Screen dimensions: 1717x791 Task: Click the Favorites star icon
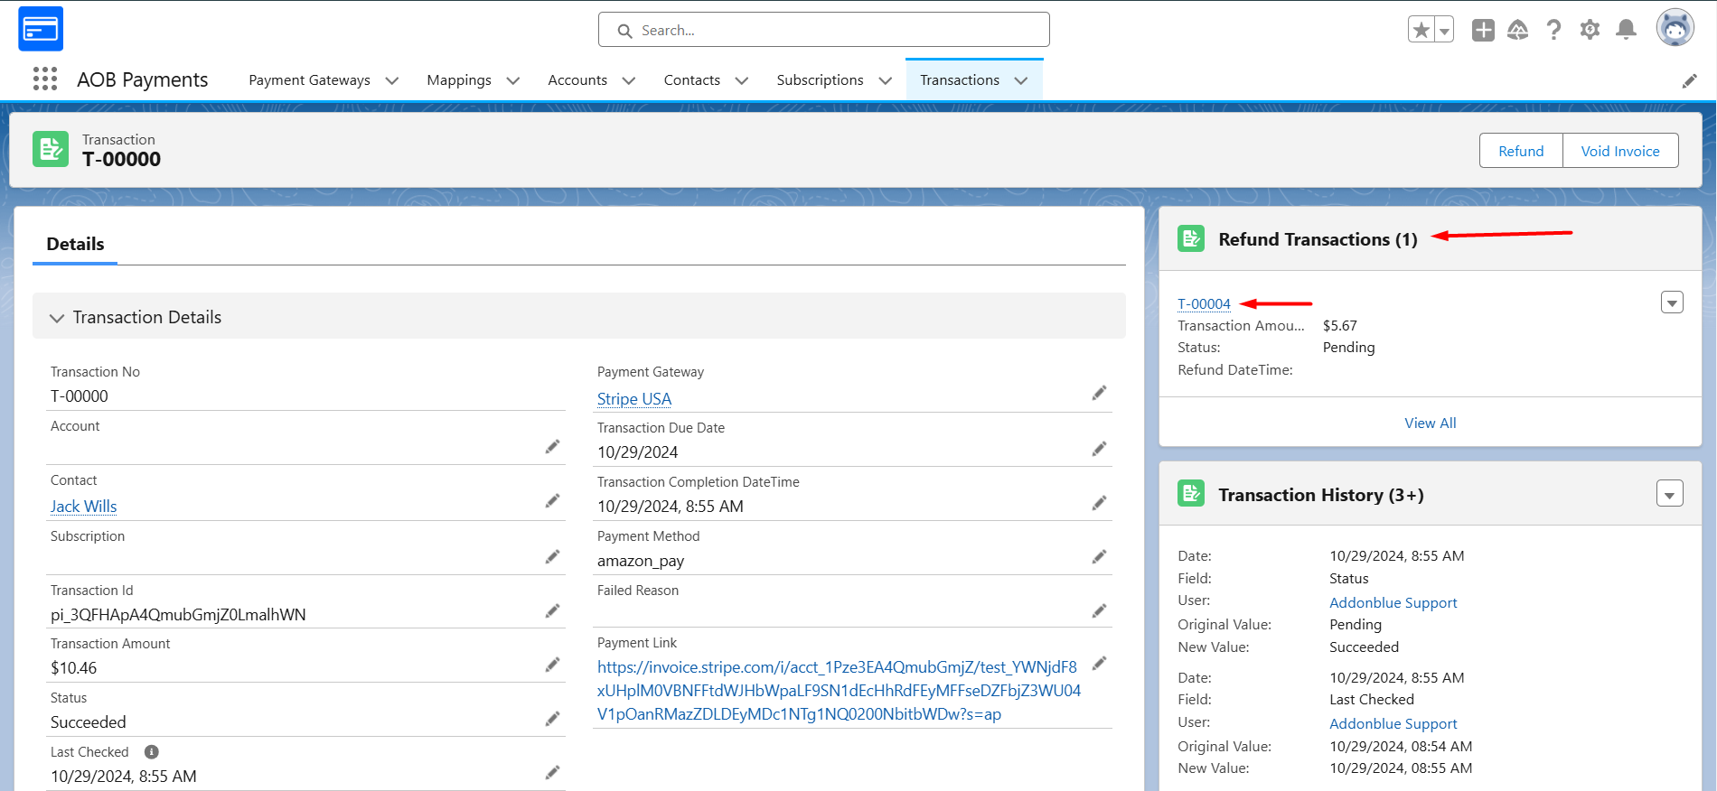tap(1421, 30)
